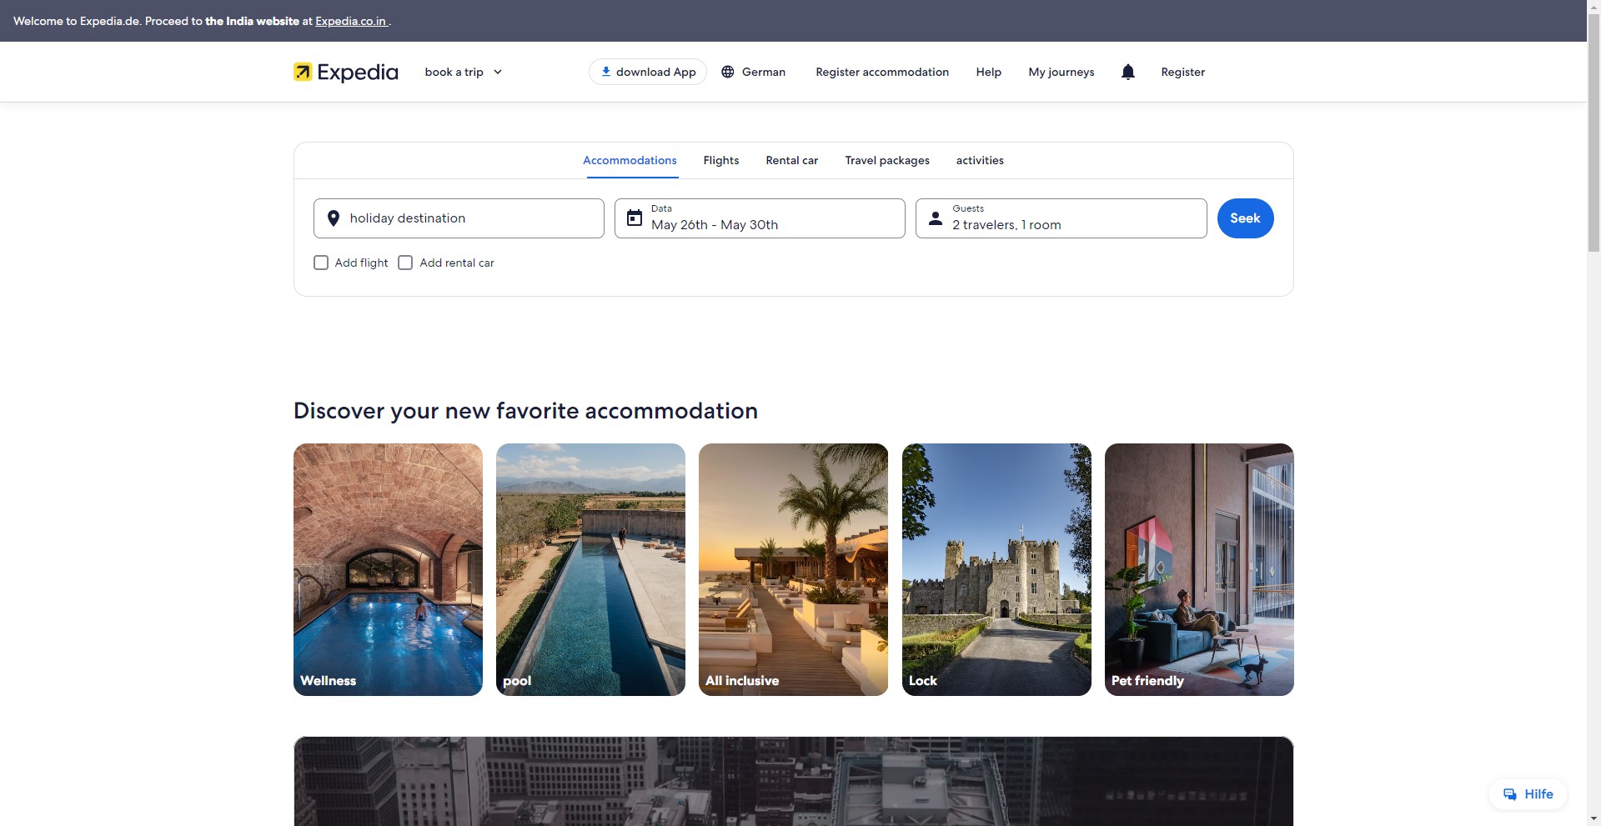Click the calendar icon in date field
This screenshot has height=826, width=1601.
coord(635,218)
